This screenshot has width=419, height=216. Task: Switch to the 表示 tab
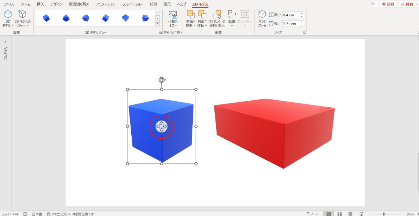[x=167, y=5]
